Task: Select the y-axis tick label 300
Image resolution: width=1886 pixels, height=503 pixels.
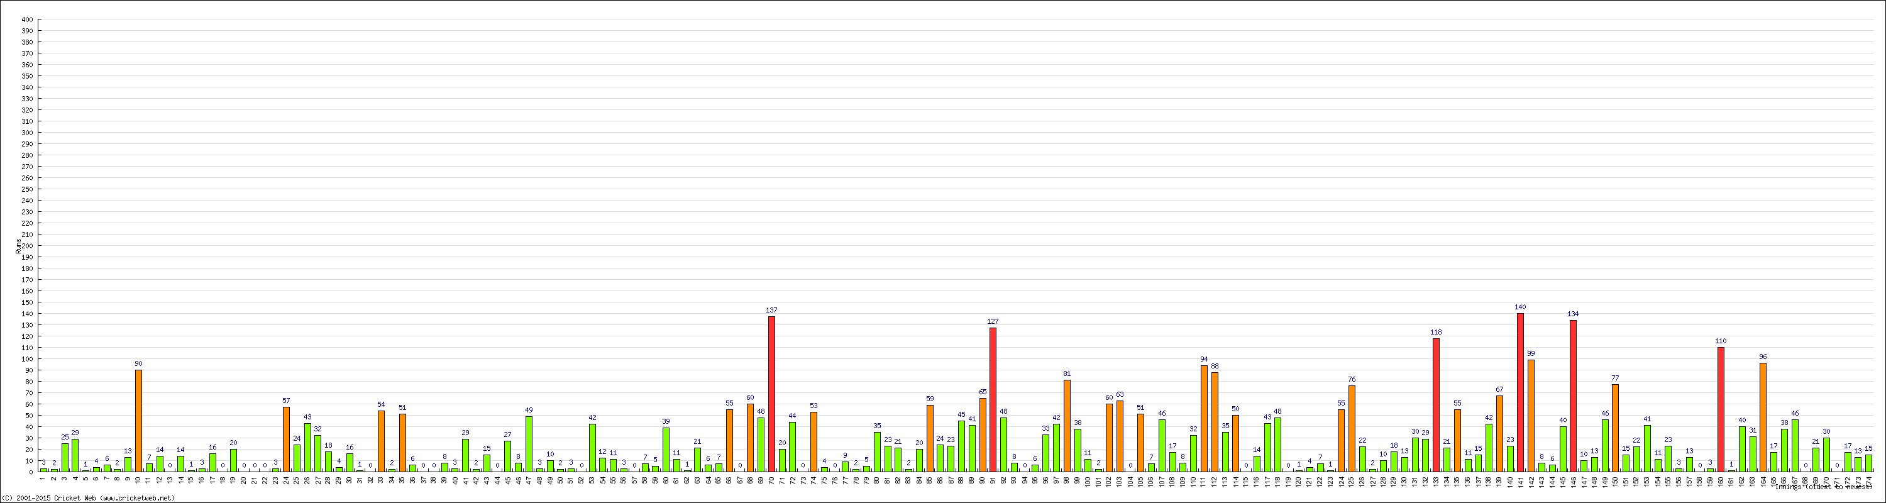Action: click(x=27, y=133)
